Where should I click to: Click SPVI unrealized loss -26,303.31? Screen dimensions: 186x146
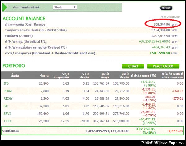[x=148, y=112]
